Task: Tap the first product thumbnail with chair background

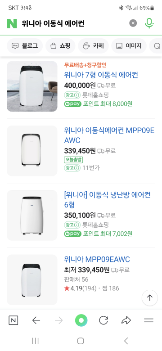Action: [32, 86]
